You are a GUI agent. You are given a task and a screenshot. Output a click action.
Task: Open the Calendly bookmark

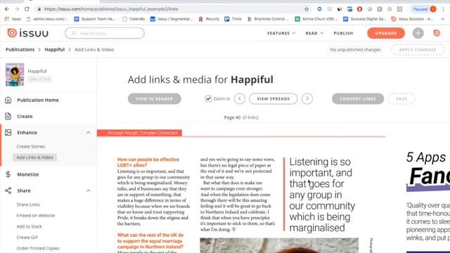134,19
